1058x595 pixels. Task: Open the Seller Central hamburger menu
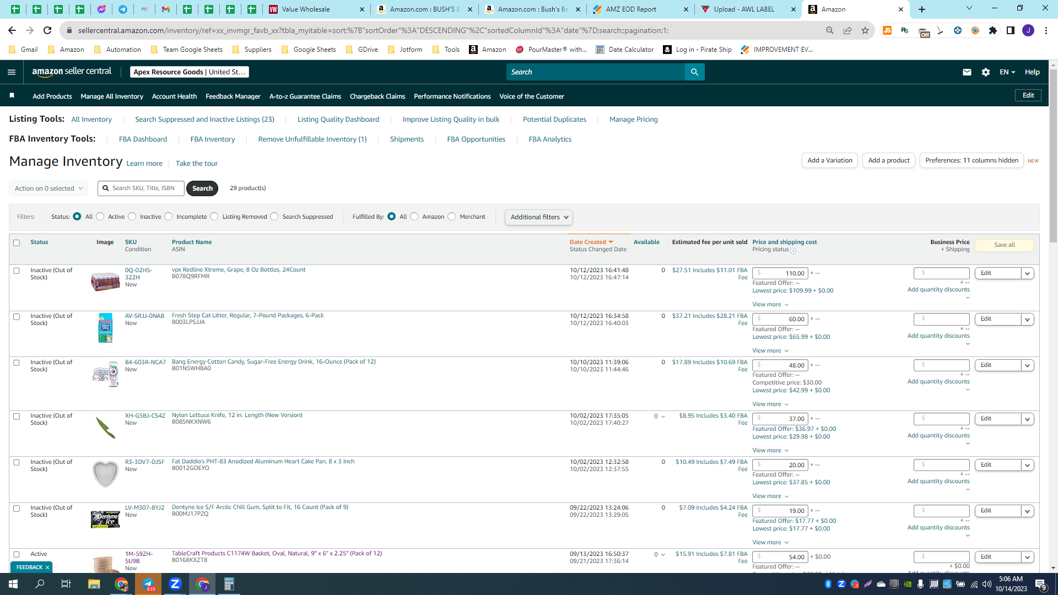click(12, 72)
